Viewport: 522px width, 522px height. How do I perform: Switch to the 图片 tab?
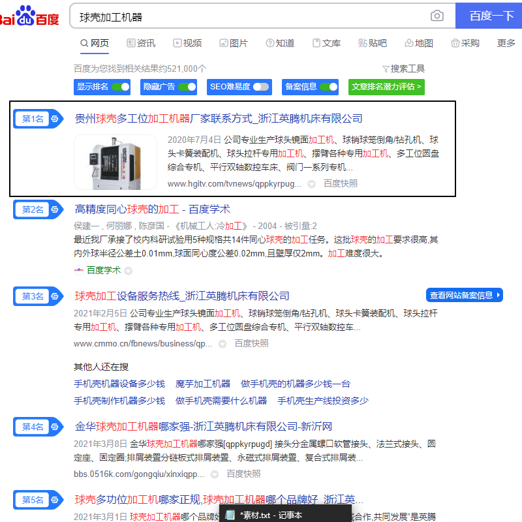coord(234,43)
